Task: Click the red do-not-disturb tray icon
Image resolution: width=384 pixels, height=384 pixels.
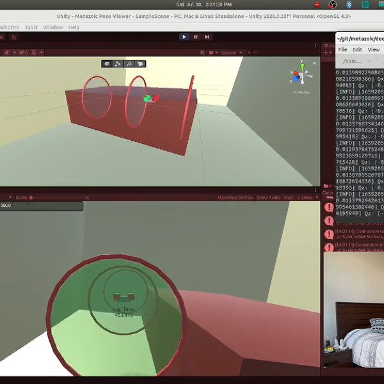Action: (317, 4)
